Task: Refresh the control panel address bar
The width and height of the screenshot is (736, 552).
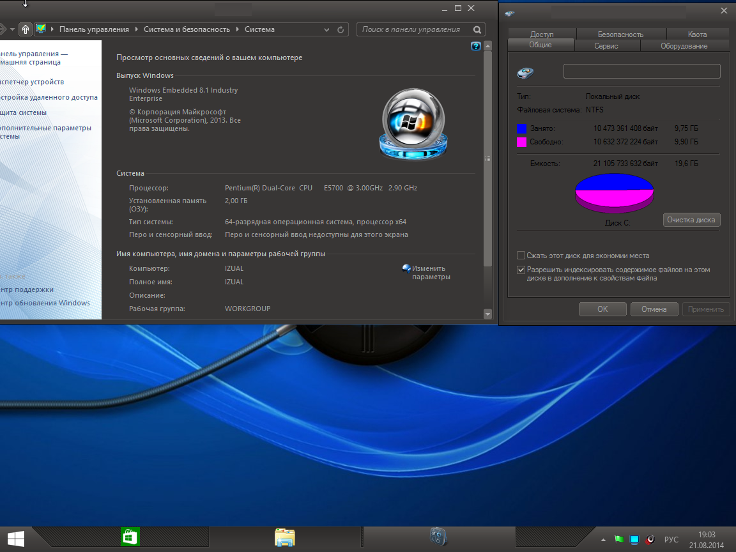Action: coord(341,29)
